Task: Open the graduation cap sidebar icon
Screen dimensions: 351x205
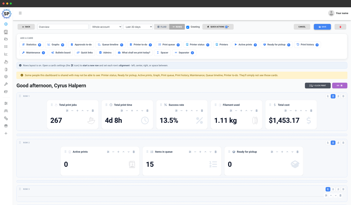Action: click(x=6, y=92)
